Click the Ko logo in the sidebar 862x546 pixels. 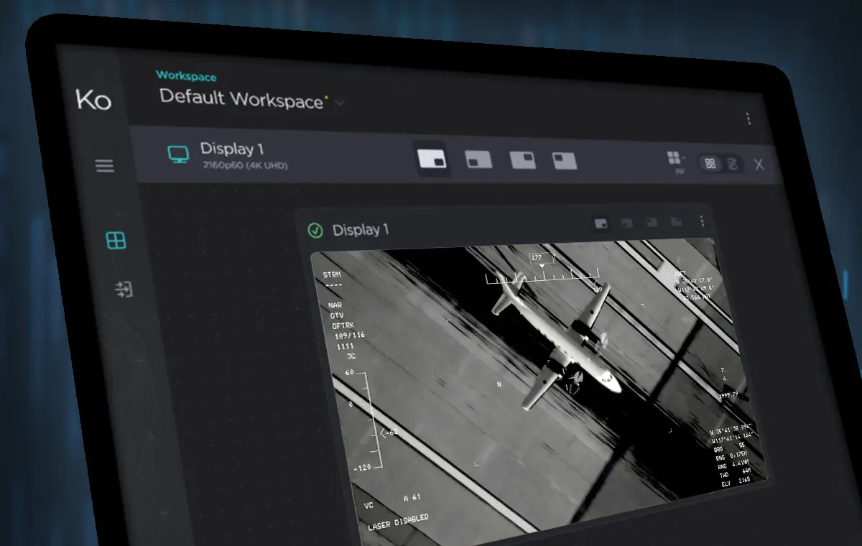[x=93, y=100]
